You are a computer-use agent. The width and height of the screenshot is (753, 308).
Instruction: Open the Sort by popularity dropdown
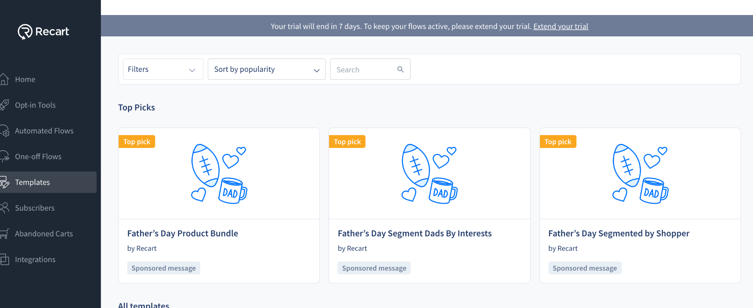coord(267,69)
